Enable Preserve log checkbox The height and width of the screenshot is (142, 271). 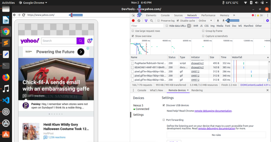click(x=158, y=21)
